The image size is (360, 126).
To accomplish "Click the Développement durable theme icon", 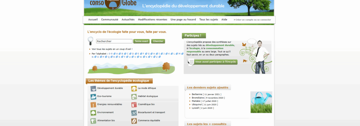I will tap(93, 89).
